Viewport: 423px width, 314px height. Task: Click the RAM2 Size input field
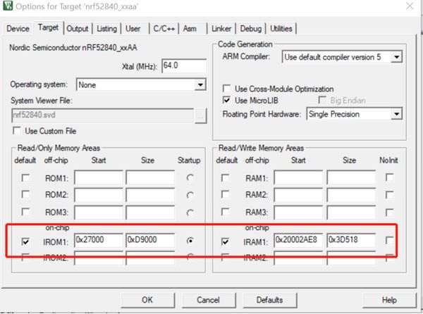[x=351, y=195]
